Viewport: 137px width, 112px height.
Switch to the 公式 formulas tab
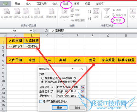[x=55, y=4]
